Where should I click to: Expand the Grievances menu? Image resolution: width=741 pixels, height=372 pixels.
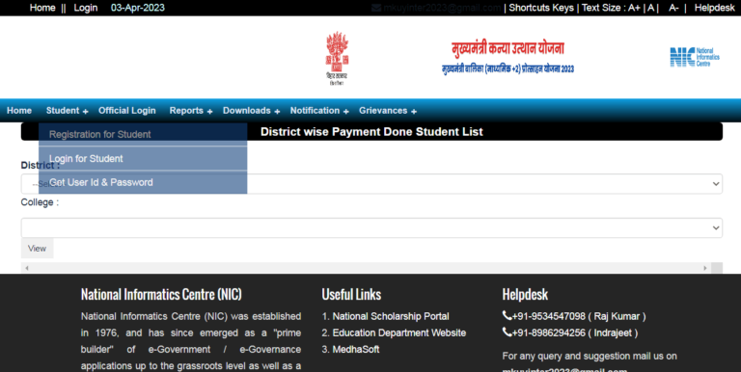tap(388, 111)
